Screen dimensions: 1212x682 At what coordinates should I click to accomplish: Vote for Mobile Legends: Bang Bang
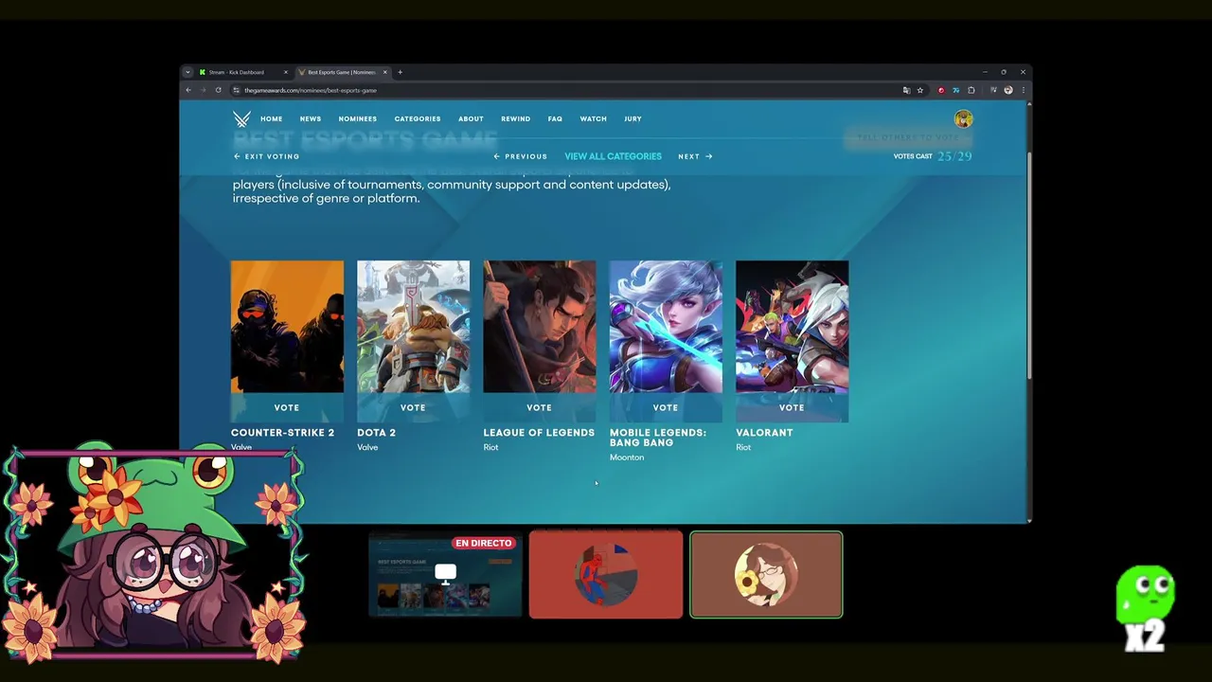tap(666, 407)
